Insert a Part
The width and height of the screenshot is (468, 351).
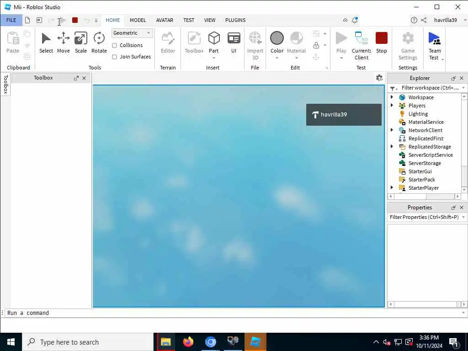[x=214, y=43]
